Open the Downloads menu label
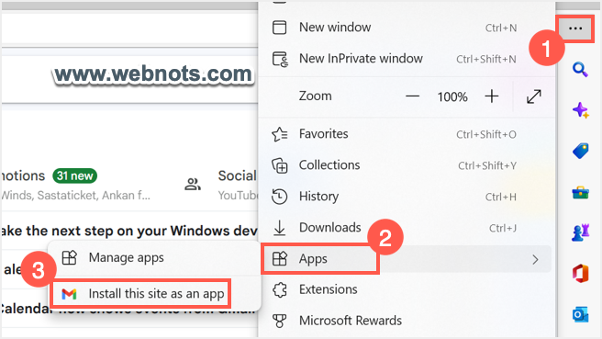Screen dimensions: 602x339 click(x=330, y=227)
